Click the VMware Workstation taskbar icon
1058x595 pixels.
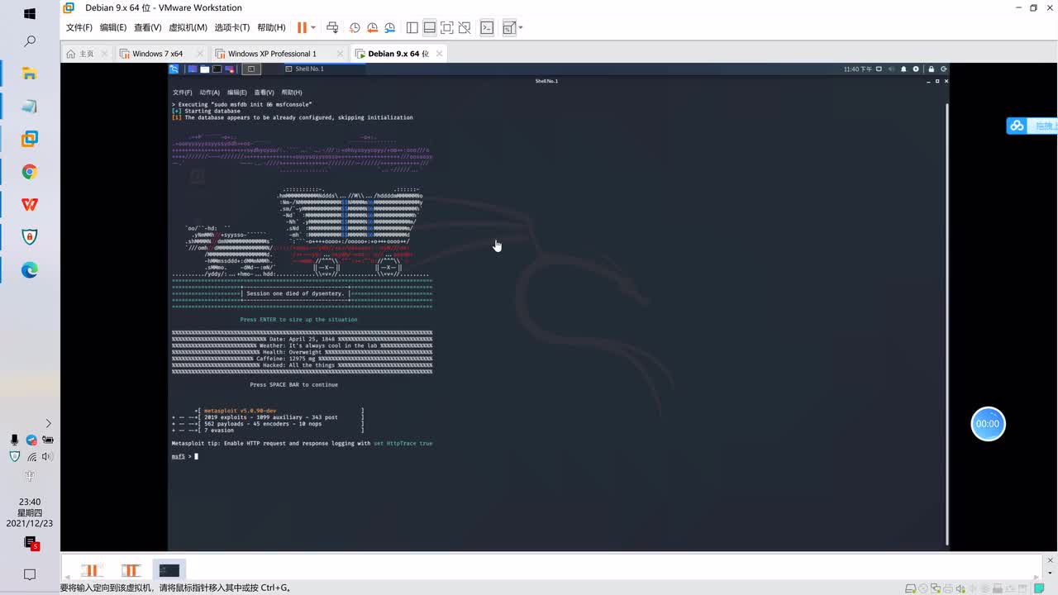[x=30, y=139]
